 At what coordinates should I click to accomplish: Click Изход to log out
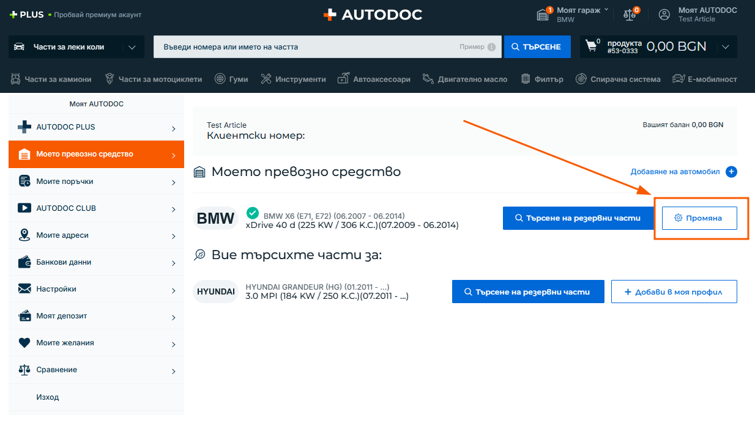coord(48,397)
